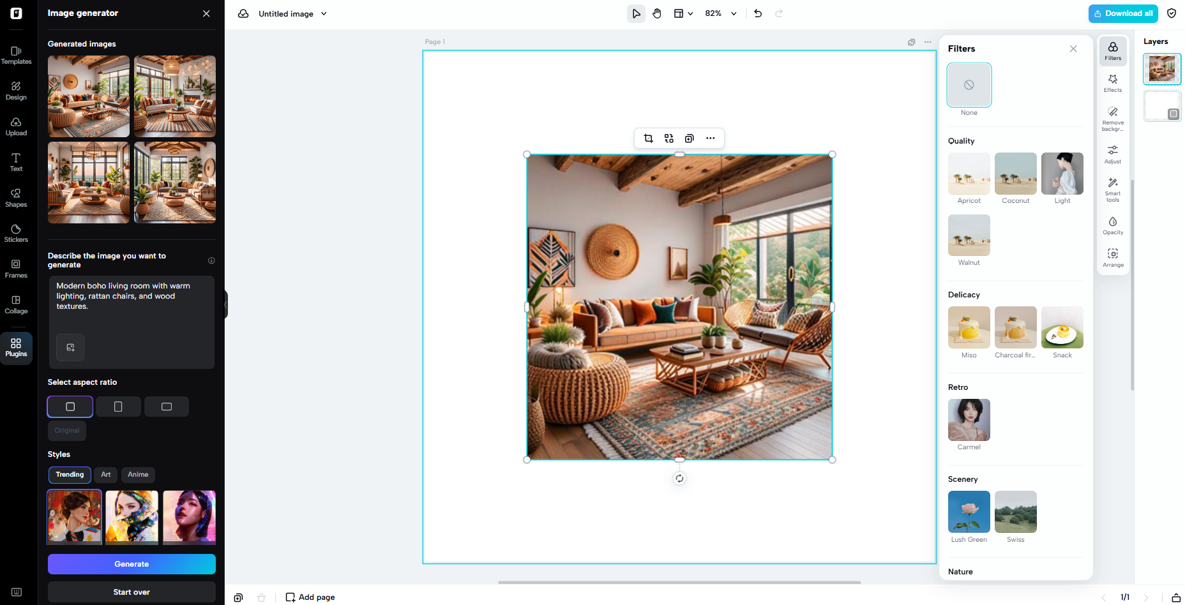Screen dimensions: 1185x605
Task: Click the Generate button
Action: tap(132, 564)
